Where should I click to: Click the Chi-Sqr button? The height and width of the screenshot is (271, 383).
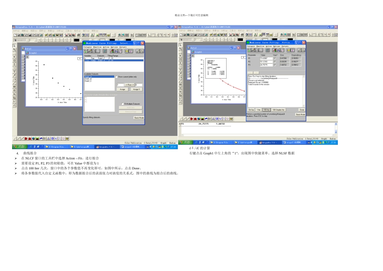(251, 110)
